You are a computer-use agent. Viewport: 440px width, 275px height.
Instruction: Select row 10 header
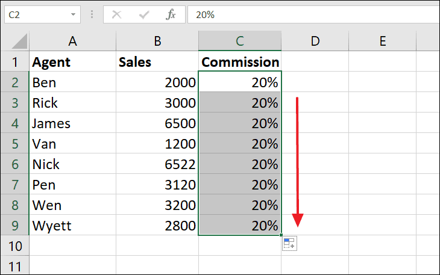[x=14, y=246]
